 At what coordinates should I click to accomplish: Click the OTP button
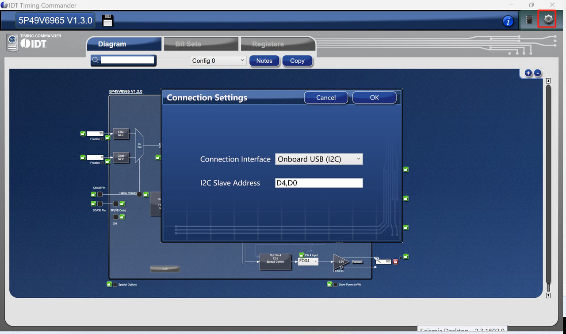165,269
